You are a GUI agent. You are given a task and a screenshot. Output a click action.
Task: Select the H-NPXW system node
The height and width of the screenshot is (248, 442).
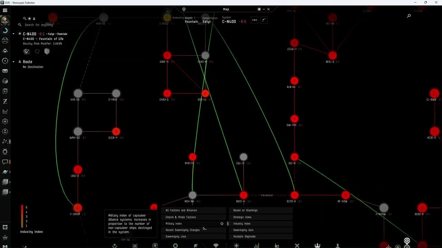[384, 208]
